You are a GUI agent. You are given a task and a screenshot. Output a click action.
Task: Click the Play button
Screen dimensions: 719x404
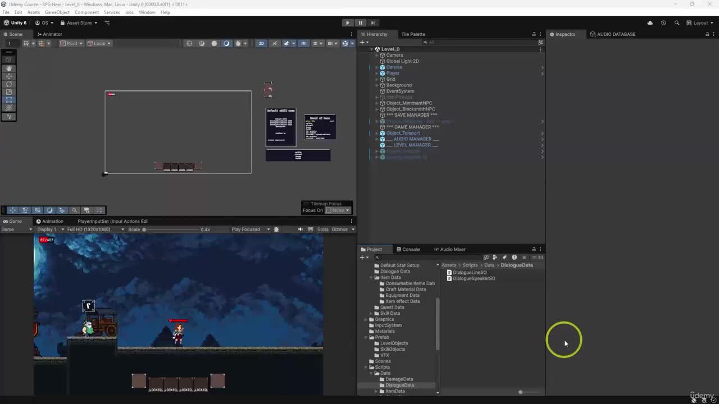click(347, 23)
